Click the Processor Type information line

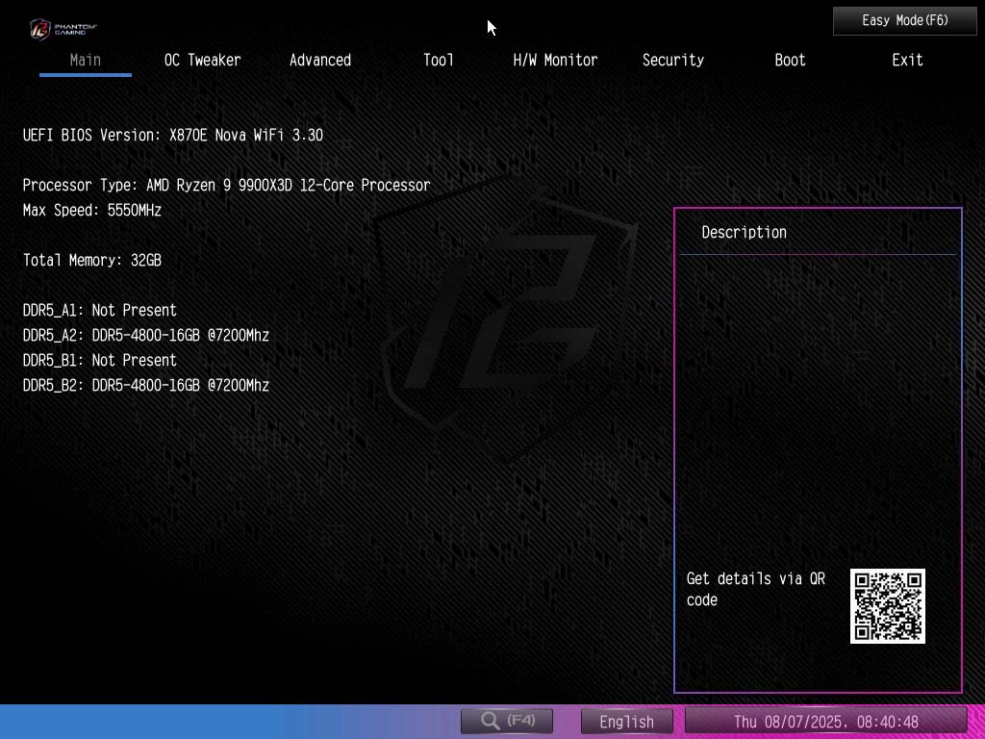(x=226, y=185)
